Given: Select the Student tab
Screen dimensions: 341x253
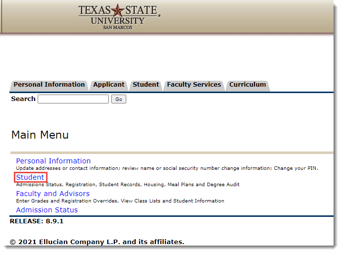Looking at the screenshot, I should tap(146, 85).
